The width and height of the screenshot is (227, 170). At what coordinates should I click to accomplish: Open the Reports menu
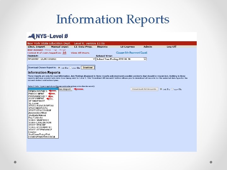[102, 47]
